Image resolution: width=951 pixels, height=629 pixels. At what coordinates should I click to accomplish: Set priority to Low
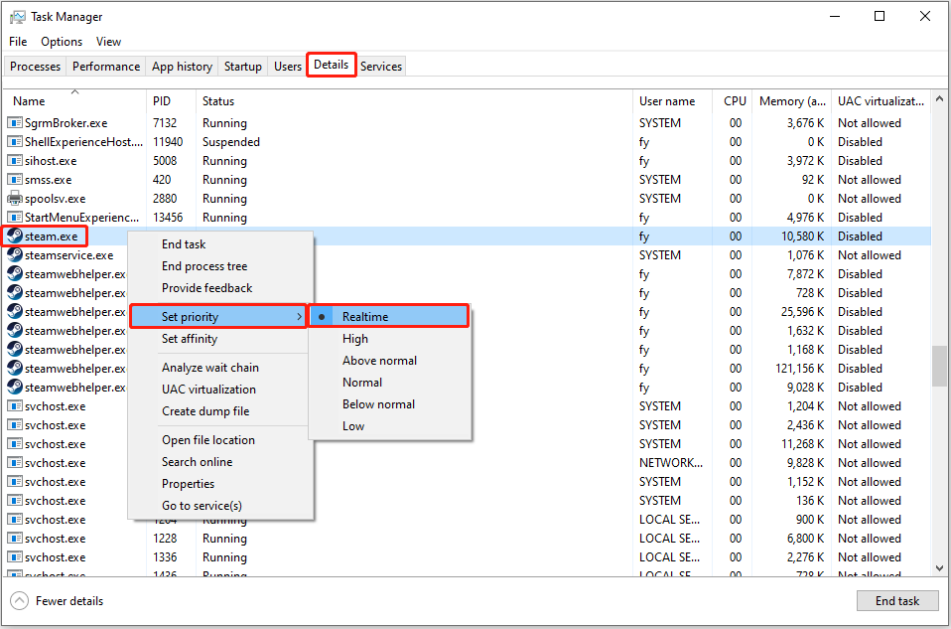(x=389, y=425)
